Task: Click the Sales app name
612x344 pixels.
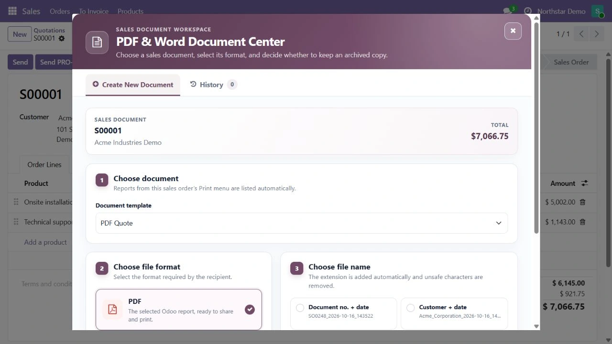Action: click(31, 11)
